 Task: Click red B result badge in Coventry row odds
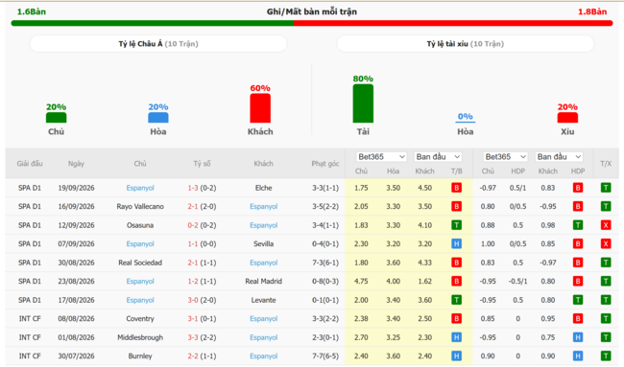tap(456, 318)
